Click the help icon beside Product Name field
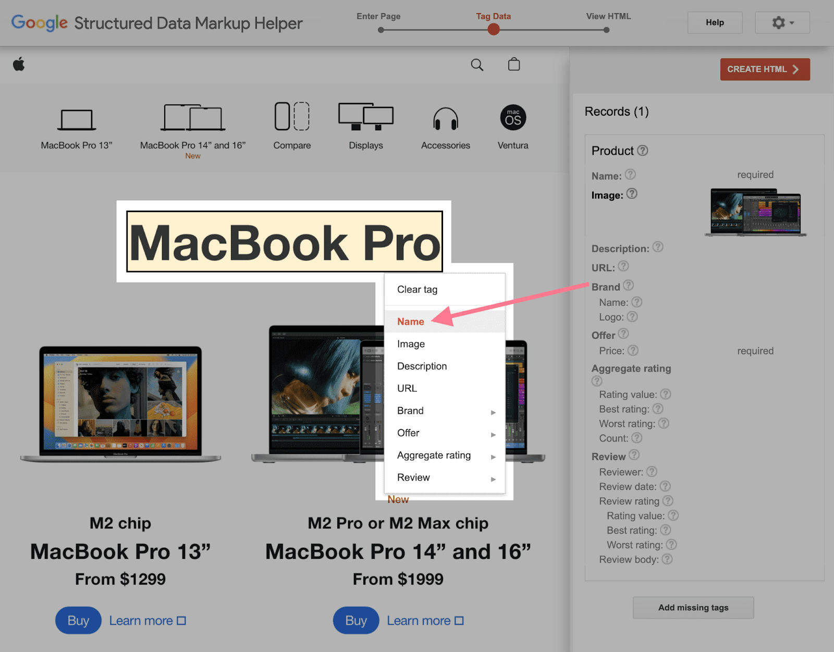834x652 pixels. pyautogui.click(x=630, y=175)
